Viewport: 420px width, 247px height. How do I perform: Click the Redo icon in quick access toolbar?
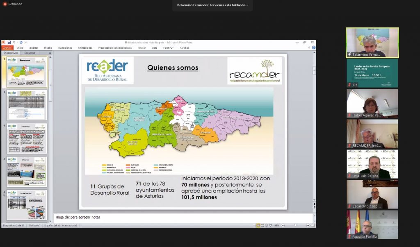pos(20,42)
